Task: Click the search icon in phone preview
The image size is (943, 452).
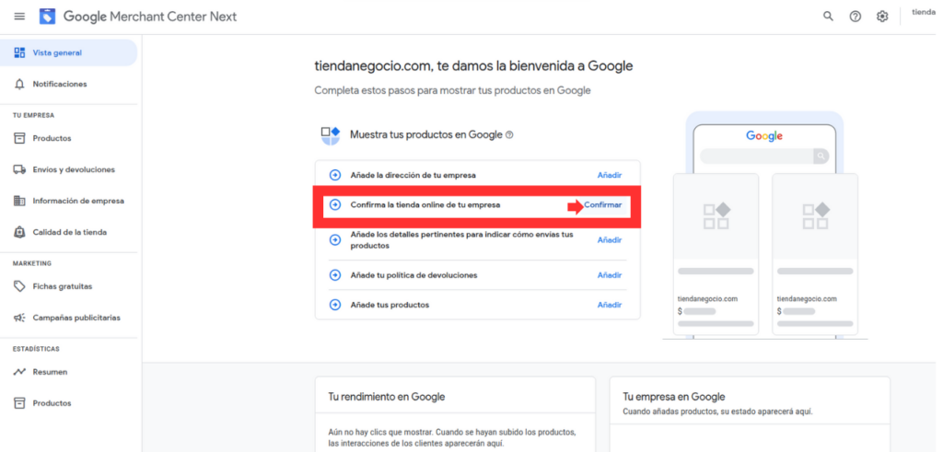Action: (821, 156)
